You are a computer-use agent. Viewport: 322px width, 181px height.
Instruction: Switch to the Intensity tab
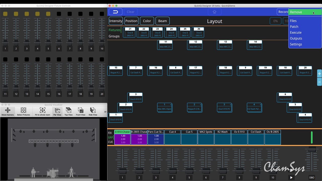coord(116,21)
